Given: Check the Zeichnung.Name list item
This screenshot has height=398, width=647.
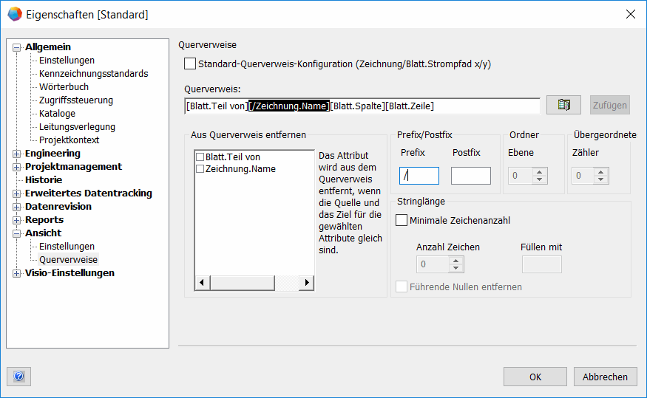Looking at the screenshot, I should 200,169.
